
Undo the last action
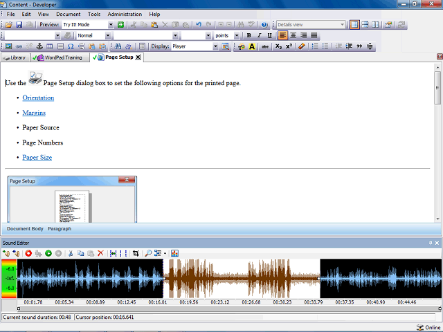pyautogui.click(x=199, y=25)
